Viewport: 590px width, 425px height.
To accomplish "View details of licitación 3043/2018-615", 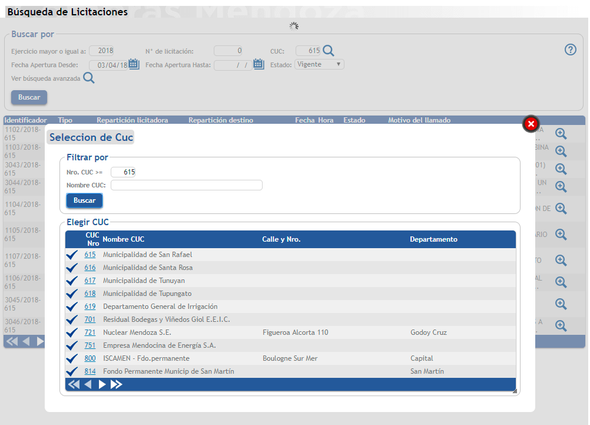I will (561, 169).
